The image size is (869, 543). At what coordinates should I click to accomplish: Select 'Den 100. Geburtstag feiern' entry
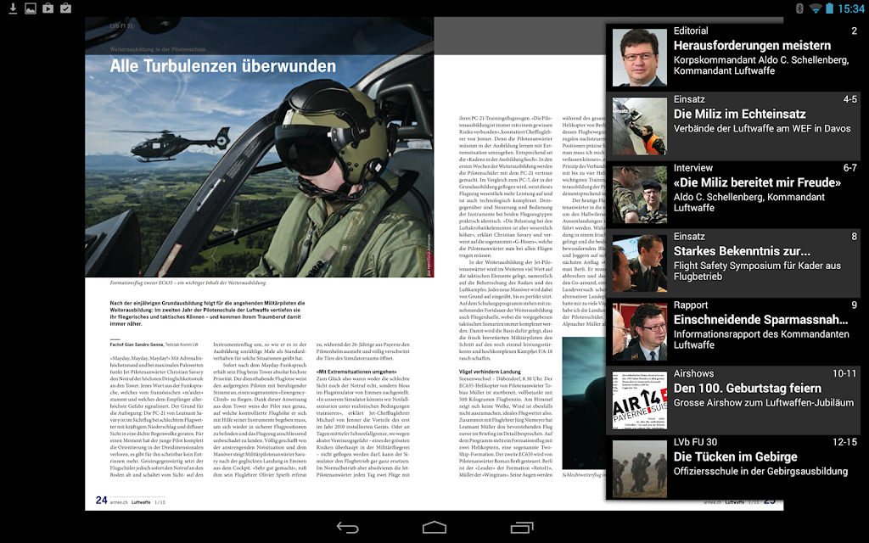pyautogui.click(x=733, y=400)
